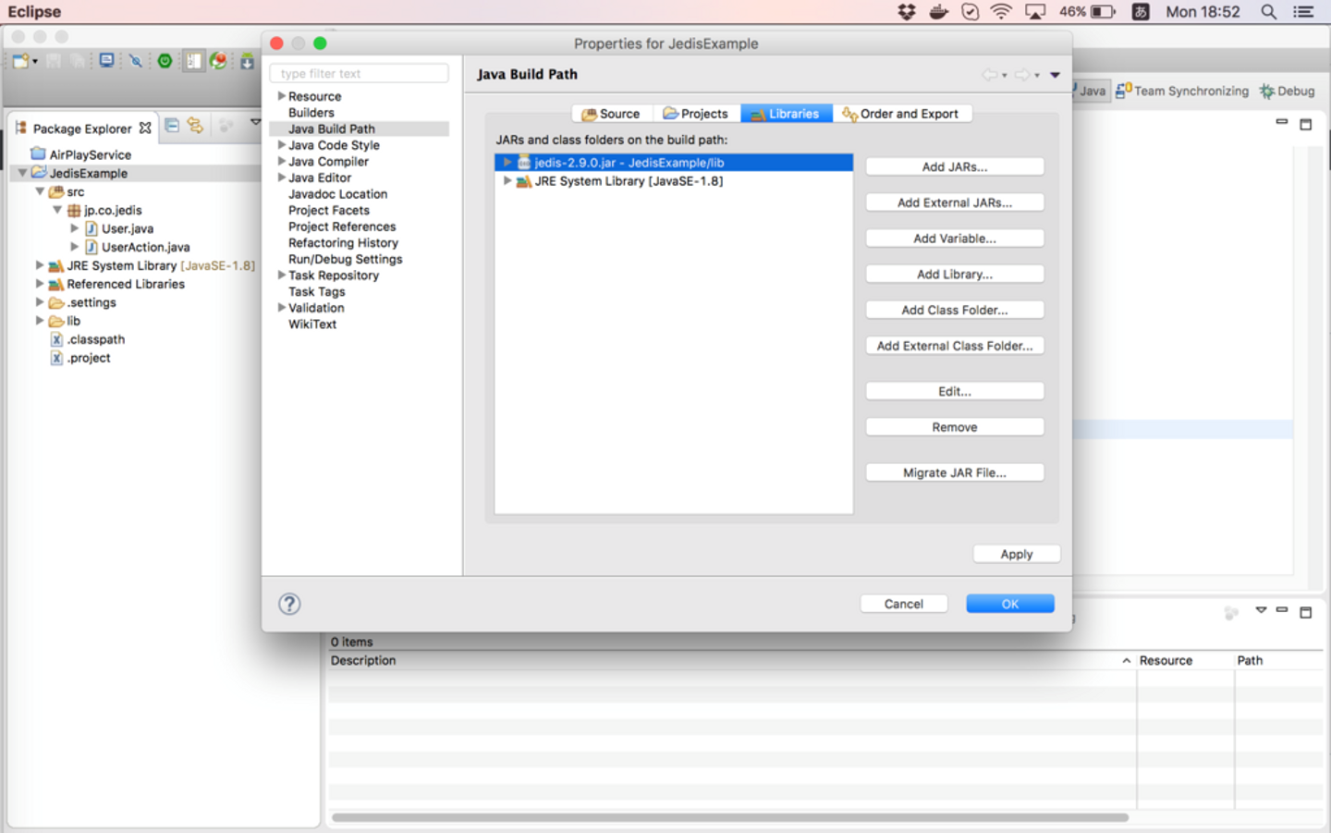The image size is (1331, 833).
Task: Collapse the JedisExample project in Package Explorer
Action: click(22, 173)
